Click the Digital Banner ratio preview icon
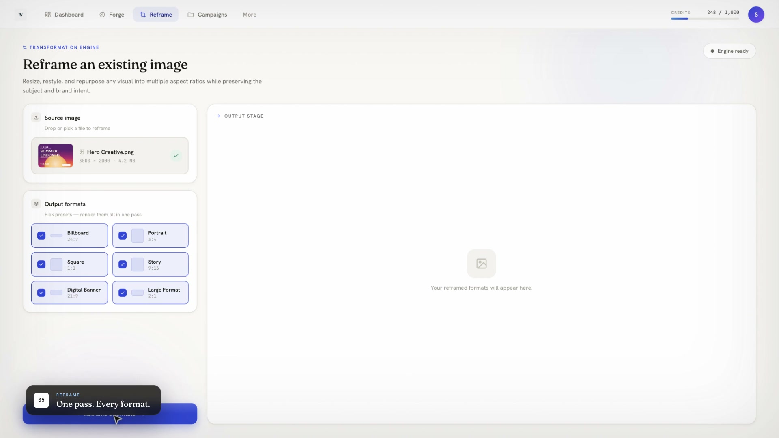The height and width of the screenshot is (438, 779). pyautogui.click(x=56, y=293)
